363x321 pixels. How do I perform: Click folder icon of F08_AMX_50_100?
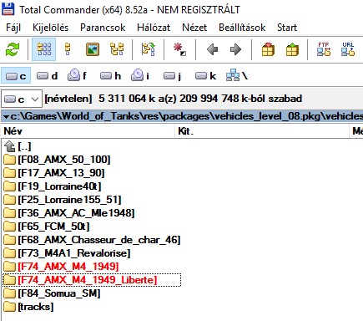[x=10, y=160]
